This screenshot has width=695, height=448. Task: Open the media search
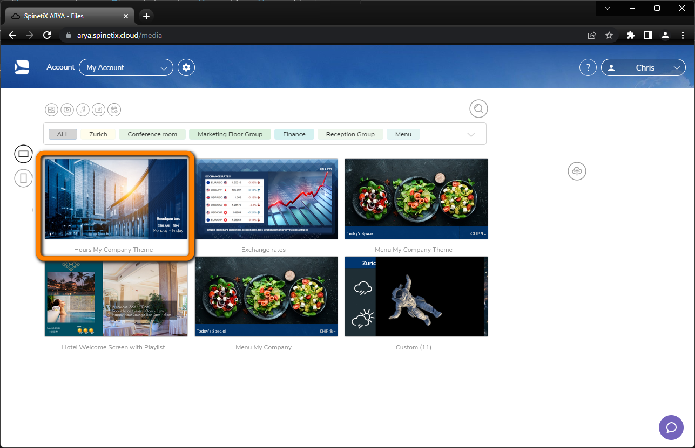click(478, 108)
